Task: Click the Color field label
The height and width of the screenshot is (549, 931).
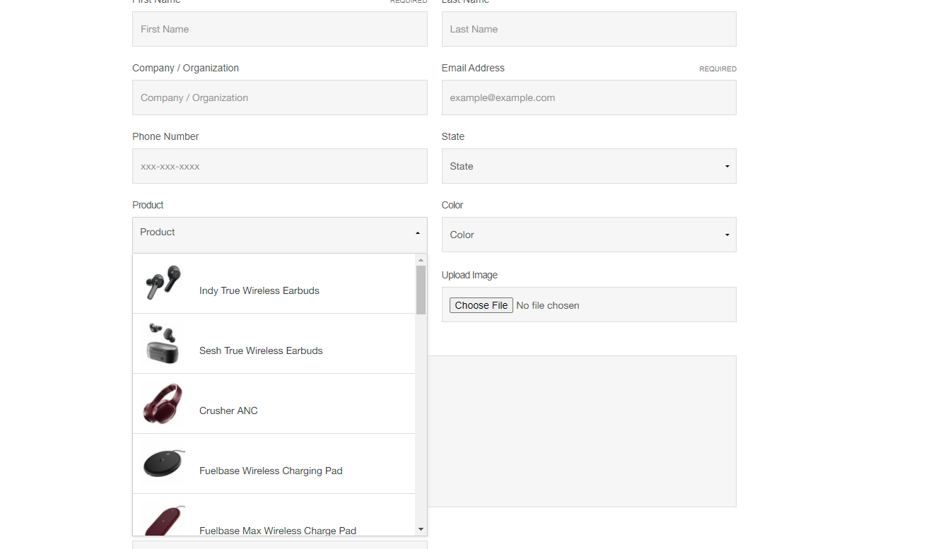Action: pyautogui.click(x=452, y=205)
